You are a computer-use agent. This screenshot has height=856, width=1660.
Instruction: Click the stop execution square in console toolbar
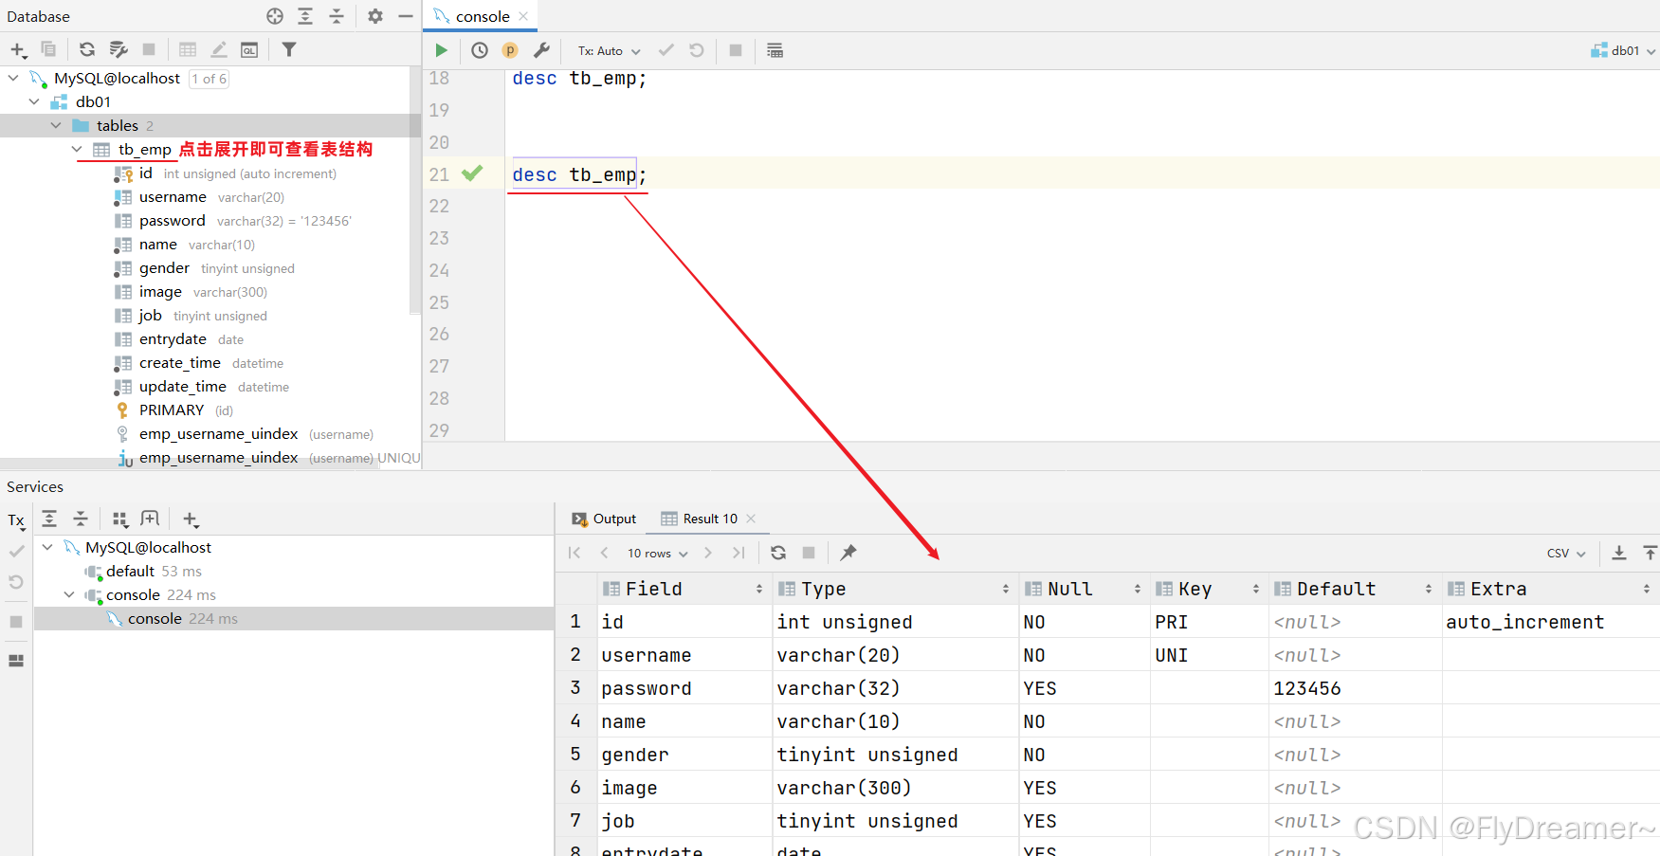tap(736, 50)
